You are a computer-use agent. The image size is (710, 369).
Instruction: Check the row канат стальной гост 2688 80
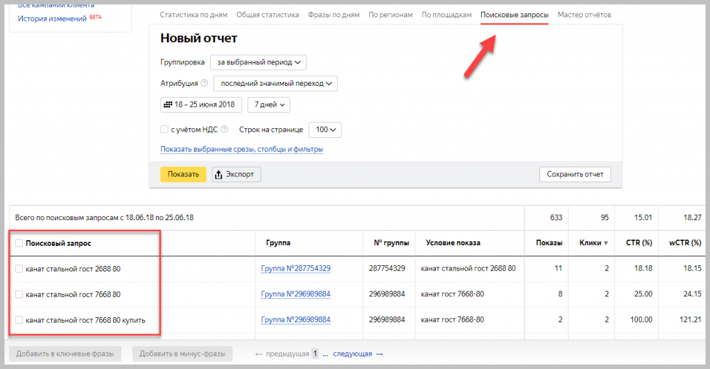click(x=19, y=268)
